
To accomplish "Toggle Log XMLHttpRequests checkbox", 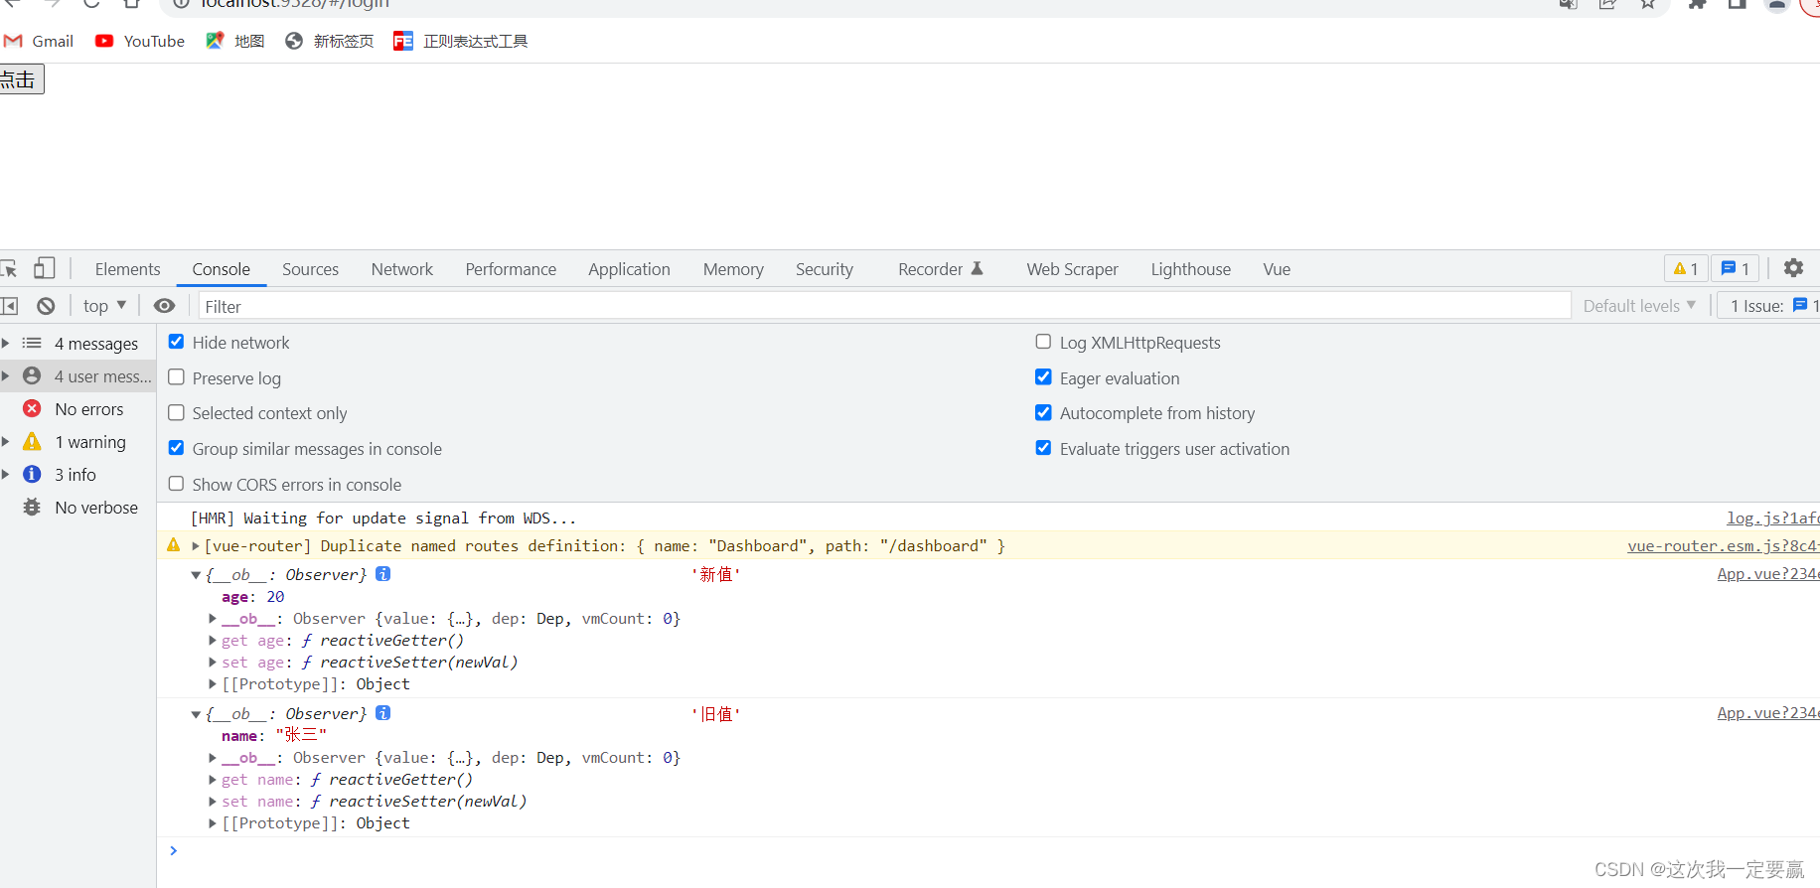I will pyautogui.click(x=1043, y=342).
